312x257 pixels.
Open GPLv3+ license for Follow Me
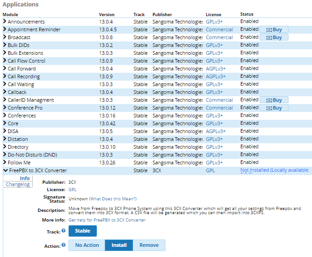point(214,163)
